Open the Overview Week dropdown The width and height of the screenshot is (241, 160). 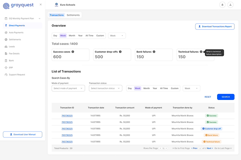click(117, 36)
